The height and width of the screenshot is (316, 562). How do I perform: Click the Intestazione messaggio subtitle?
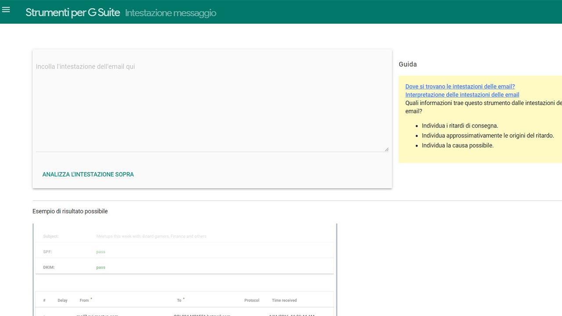coord(170,13)
